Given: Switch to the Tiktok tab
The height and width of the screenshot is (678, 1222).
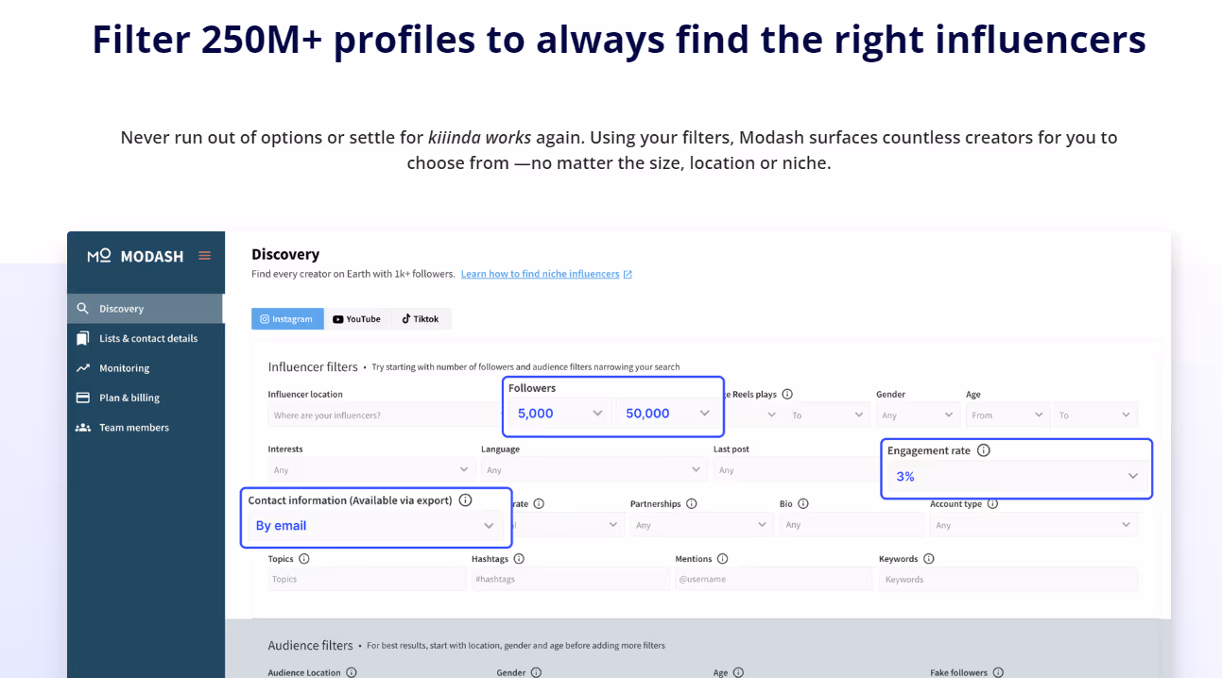Looking at the screenshot, I should (x=421, y=319).
